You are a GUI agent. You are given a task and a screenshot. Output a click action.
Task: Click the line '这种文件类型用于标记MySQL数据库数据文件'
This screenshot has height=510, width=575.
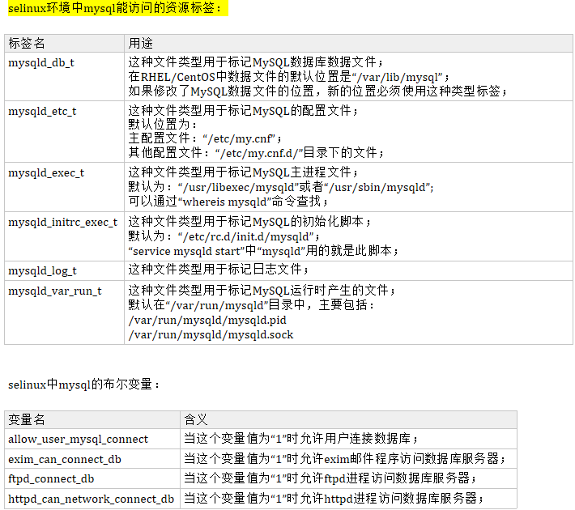[256, 62]
